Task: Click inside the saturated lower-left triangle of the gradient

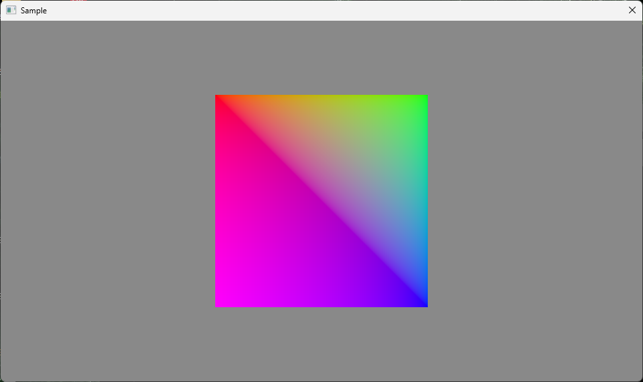Action: (x=267, y=254)
